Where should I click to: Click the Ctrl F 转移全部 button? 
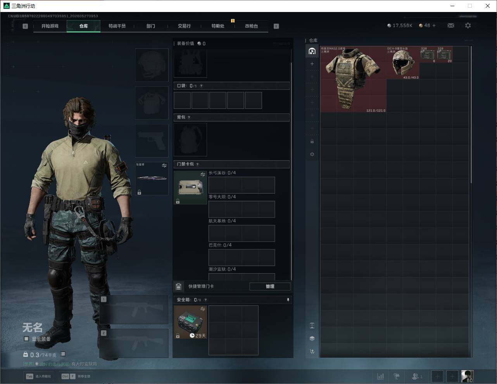(x=76, y=376)
